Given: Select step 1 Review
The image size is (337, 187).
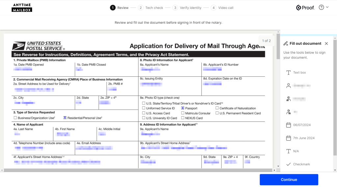Looking at the screenshot, I should (119, 8).
